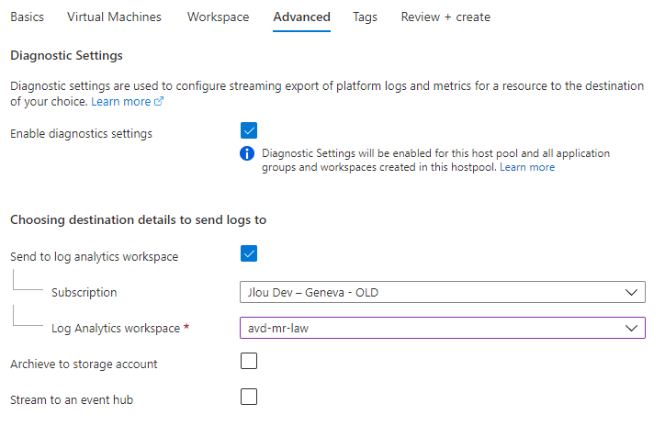Check Archieve to storage account box

[249, 361]
